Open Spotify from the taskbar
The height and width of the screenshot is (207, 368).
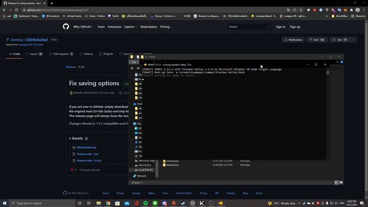point(145,203)
